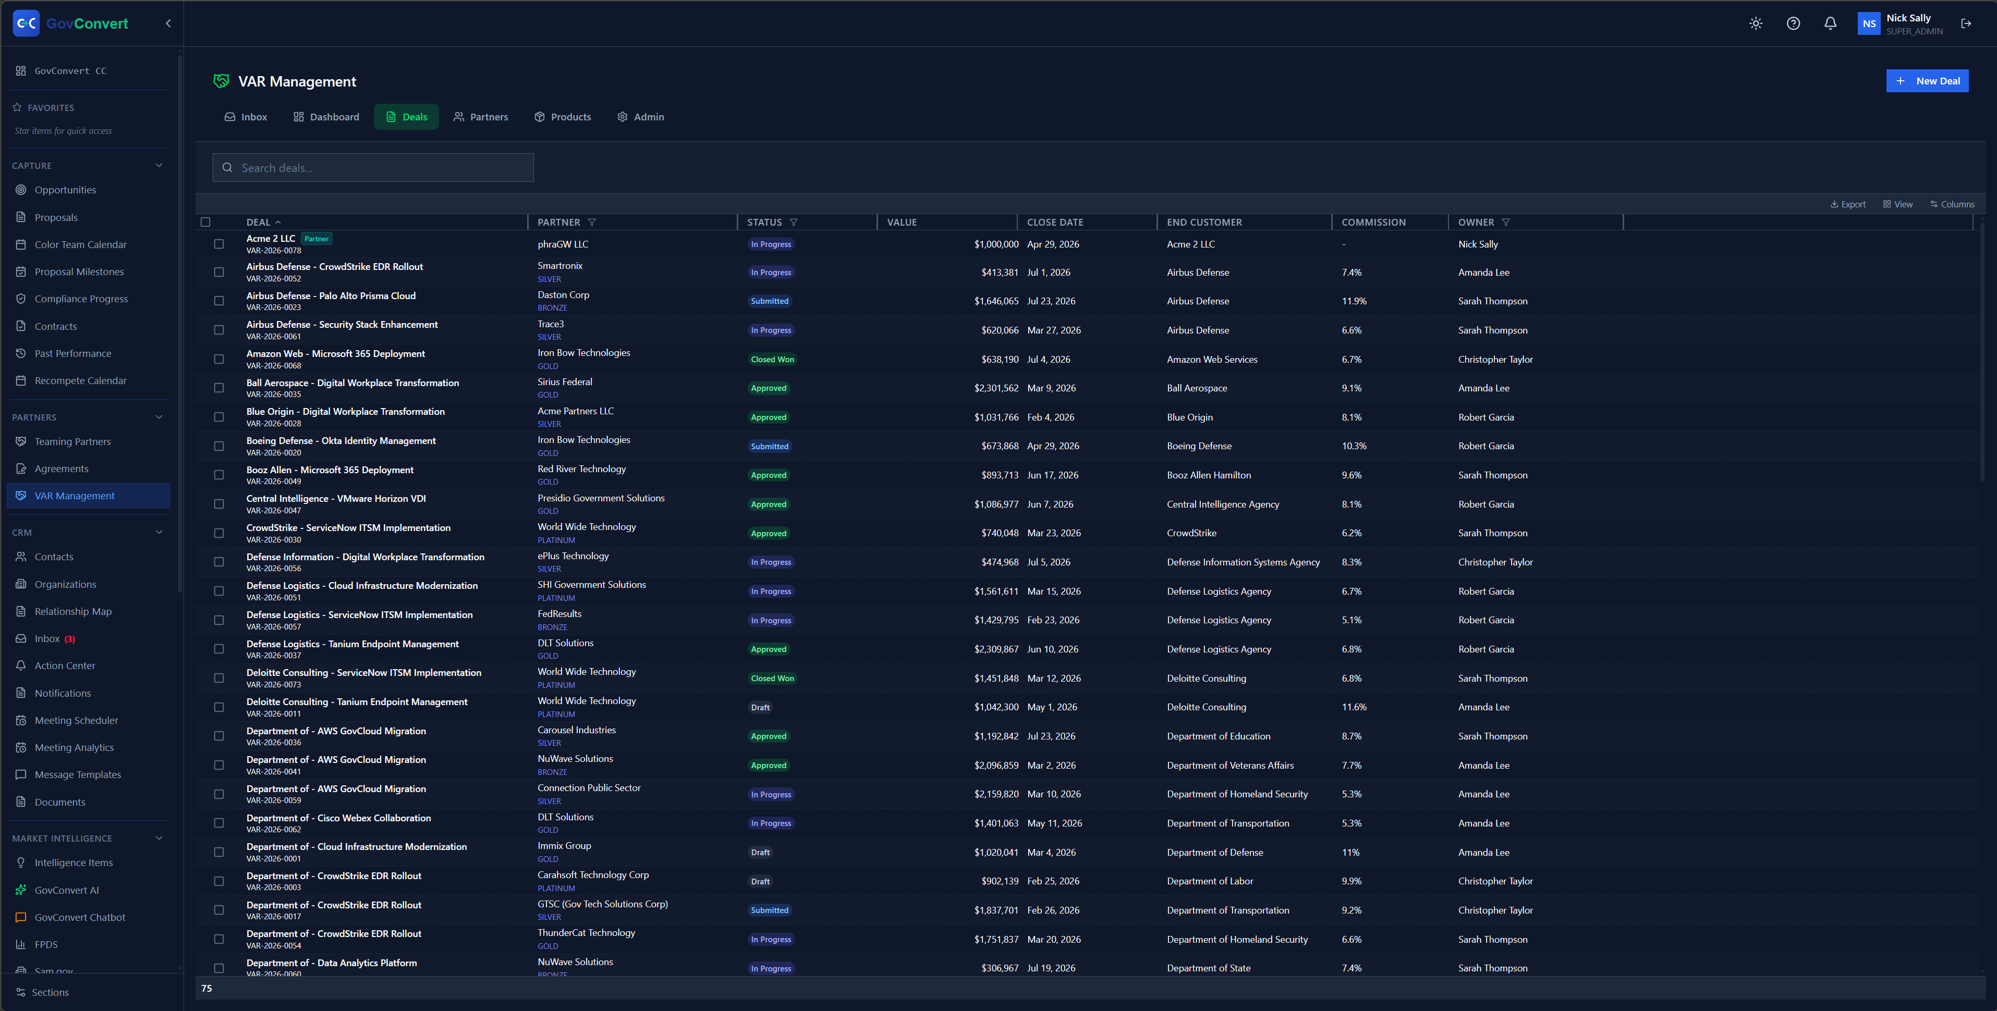The width and height of the screenshot is (1997, 1011).
Task: Click the VALUE column header
Action: click(x=902, y=223)
